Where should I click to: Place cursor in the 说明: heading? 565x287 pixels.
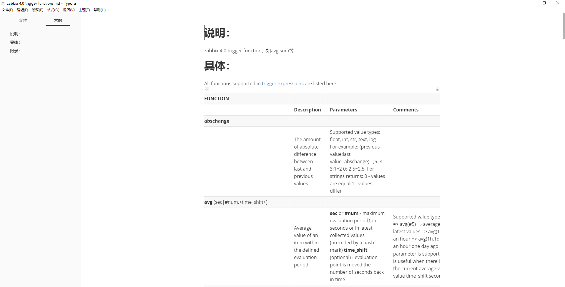click(x=217, y=33)
